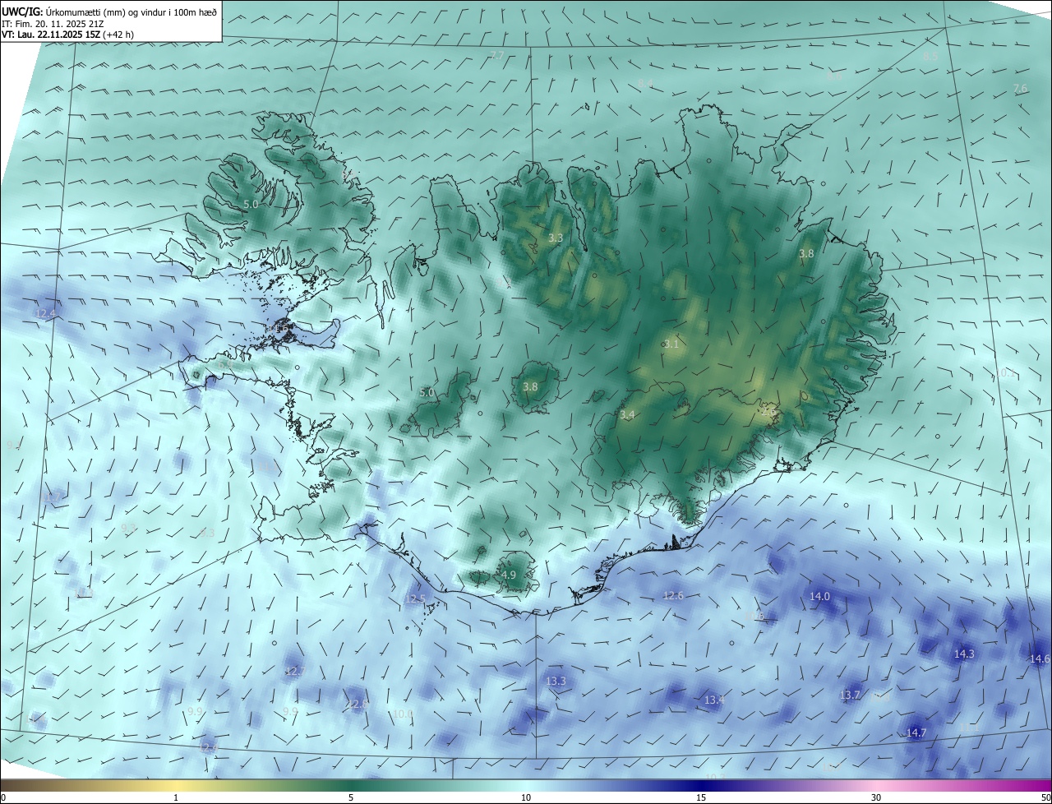Click the 3.3 value label on the map

(556, 238)
